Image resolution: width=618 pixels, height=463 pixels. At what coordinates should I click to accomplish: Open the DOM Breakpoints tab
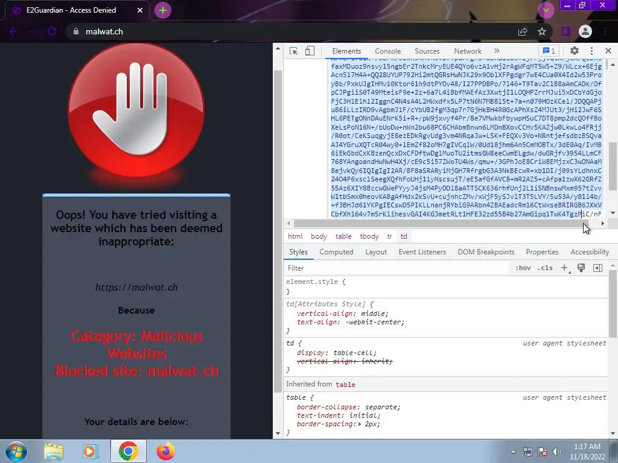pyautogui.click(x=486, y=252)
